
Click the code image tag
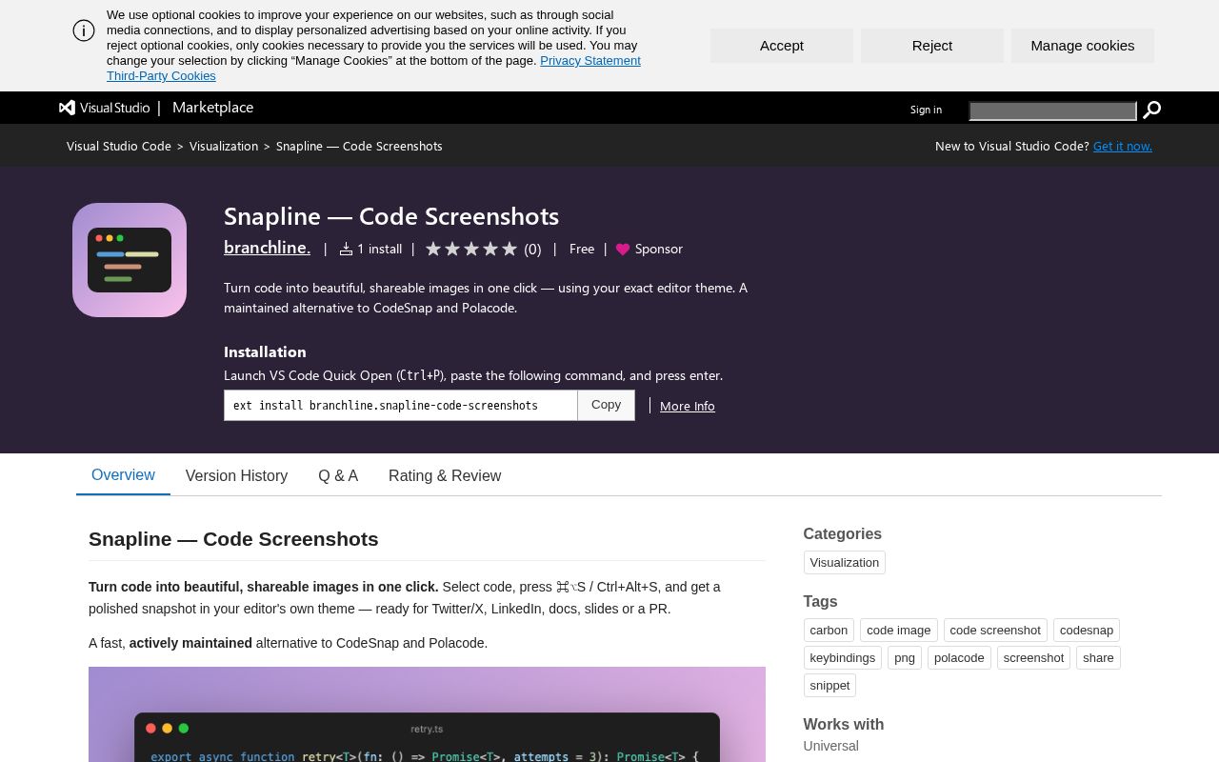tap(899, 631)
